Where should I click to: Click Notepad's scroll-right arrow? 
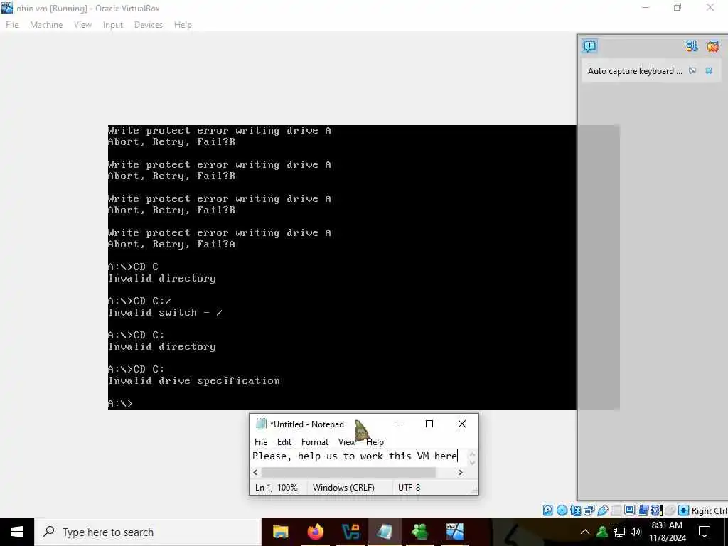point(460,472)
